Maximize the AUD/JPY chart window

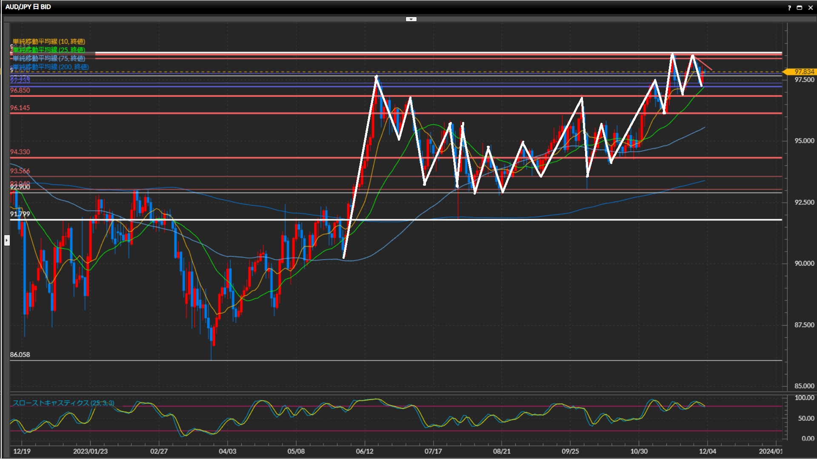point(800,8)
